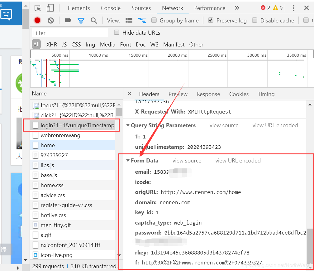
Task: Select the login?1=1&uniqueTimestamp request
Action: click(73, 125)
